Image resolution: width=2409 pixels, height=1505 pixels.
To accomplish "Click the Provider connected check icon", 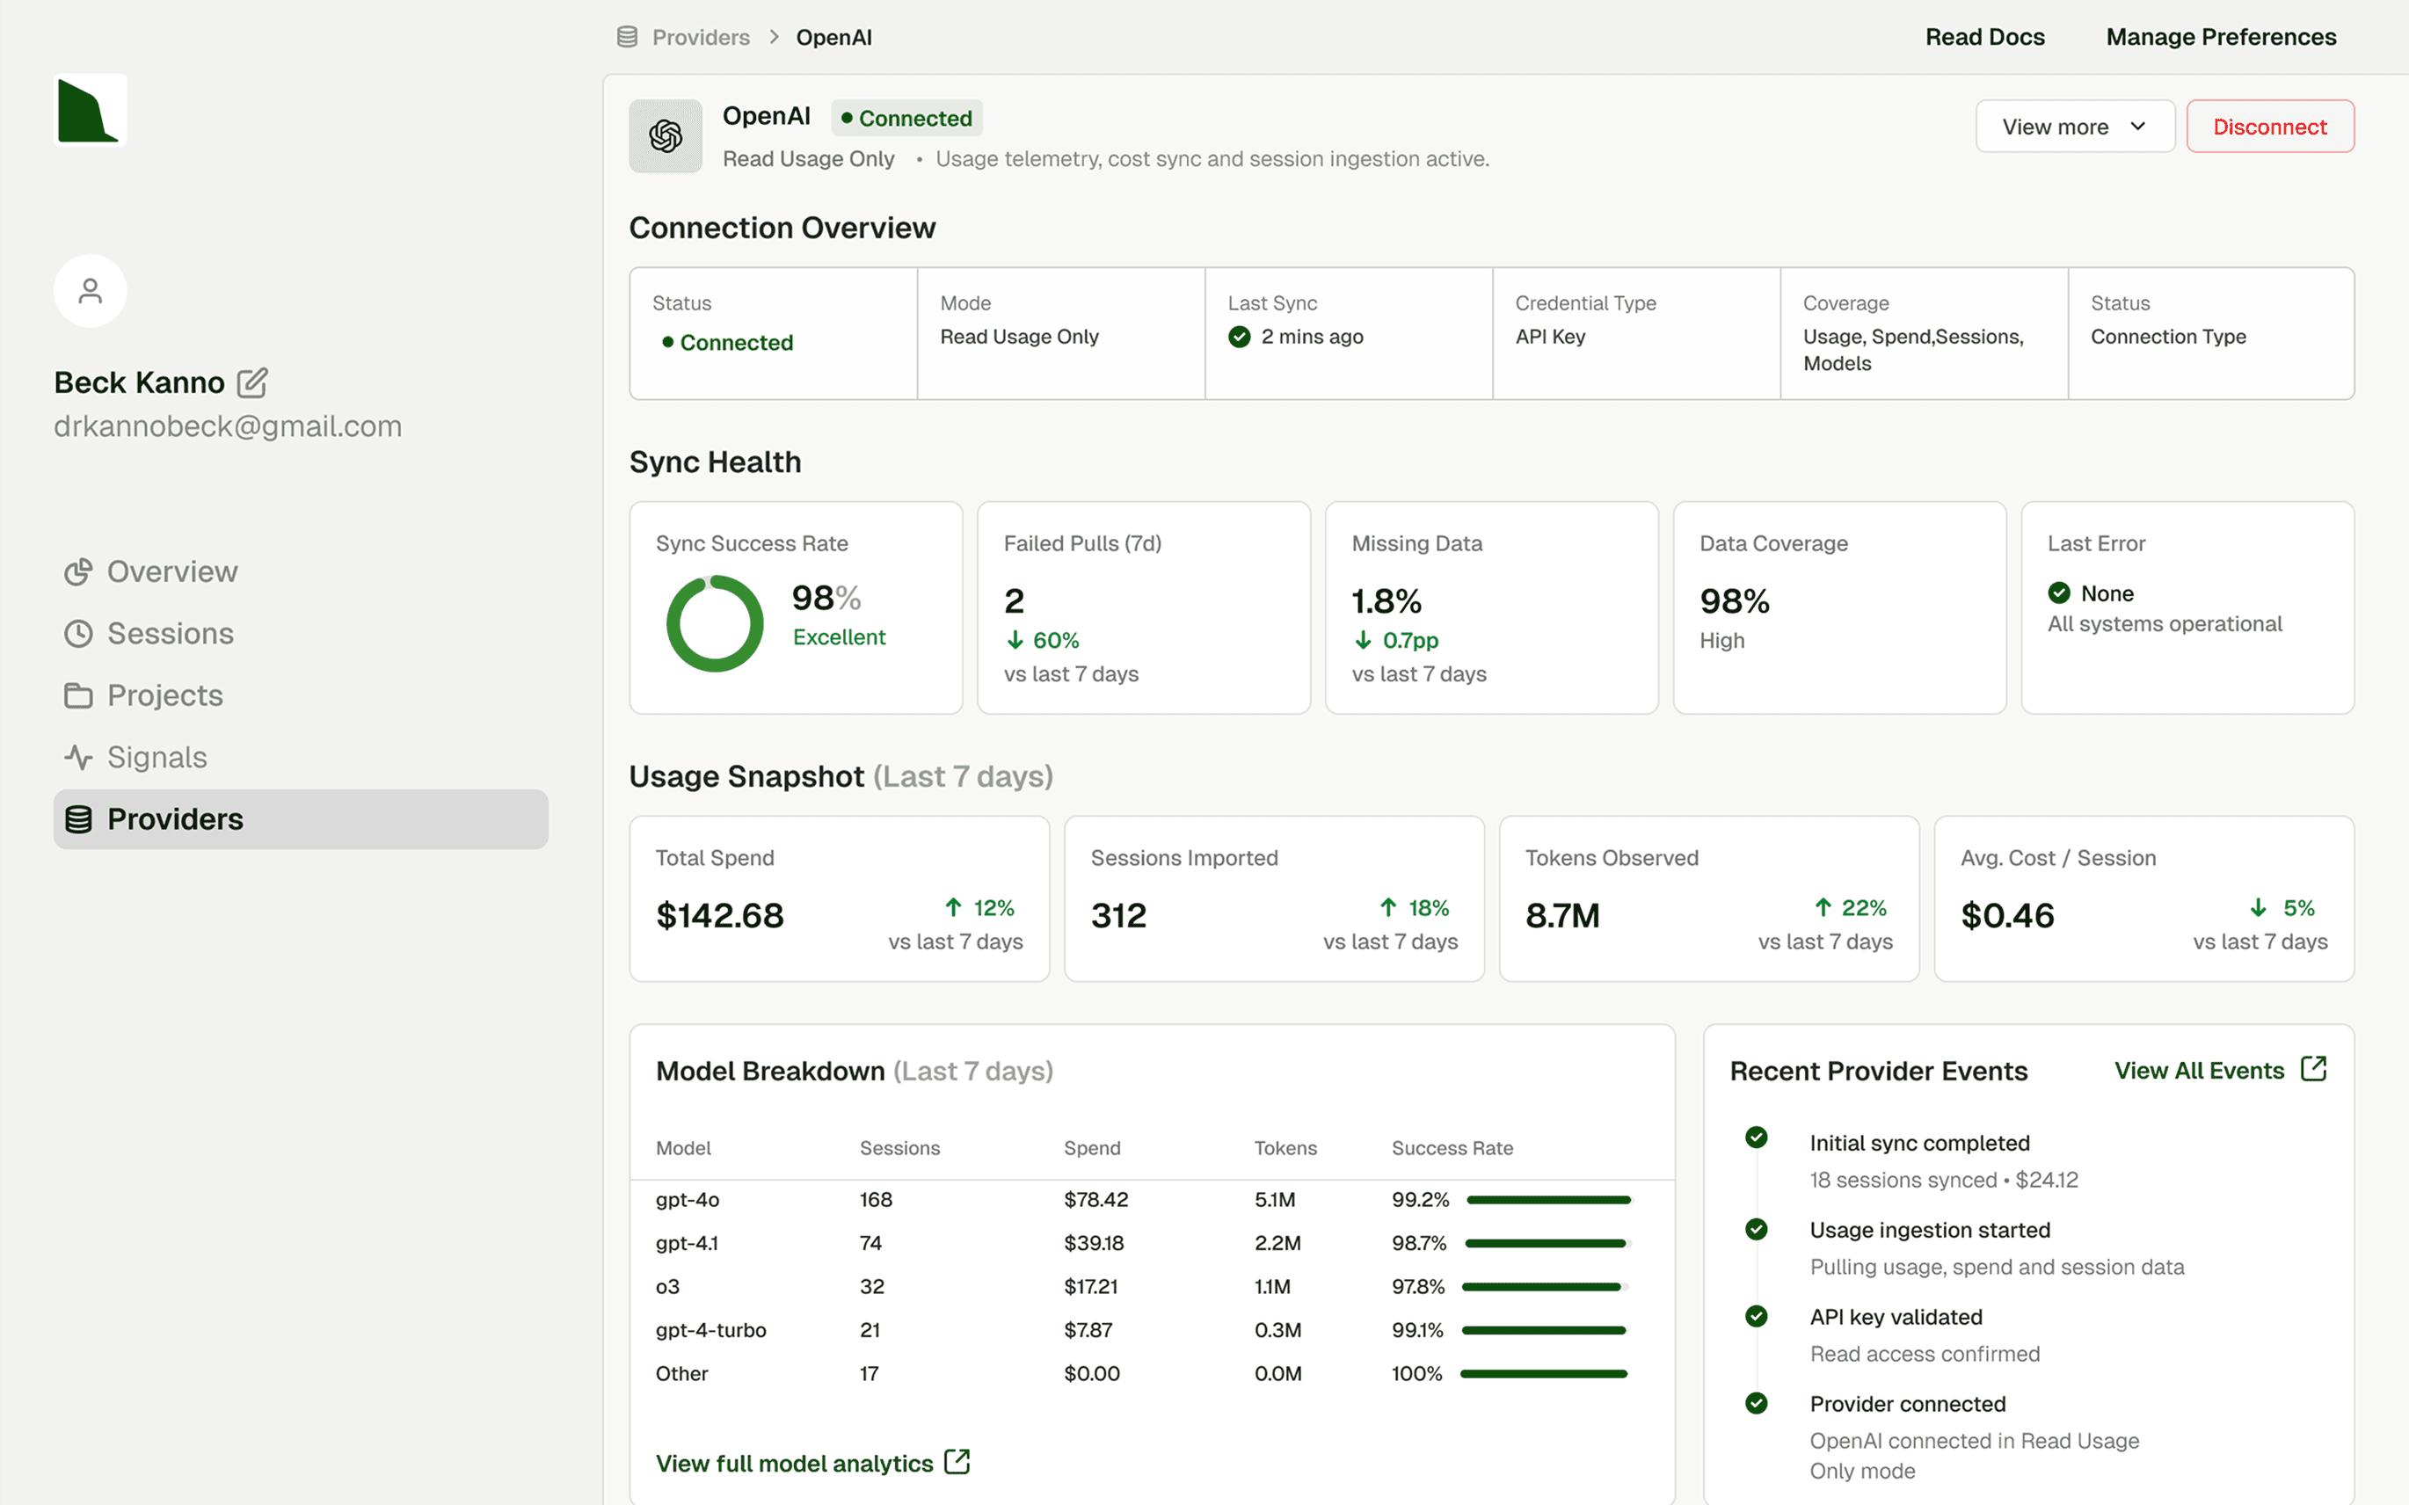I will (x=1757, y=1402).
